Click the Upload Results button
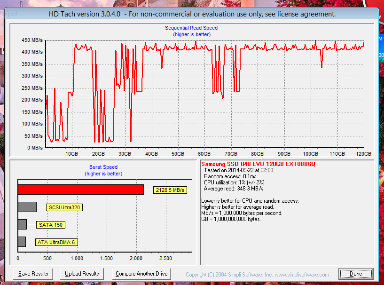Viewport: 384px width, 285px height. click(82, 274)
